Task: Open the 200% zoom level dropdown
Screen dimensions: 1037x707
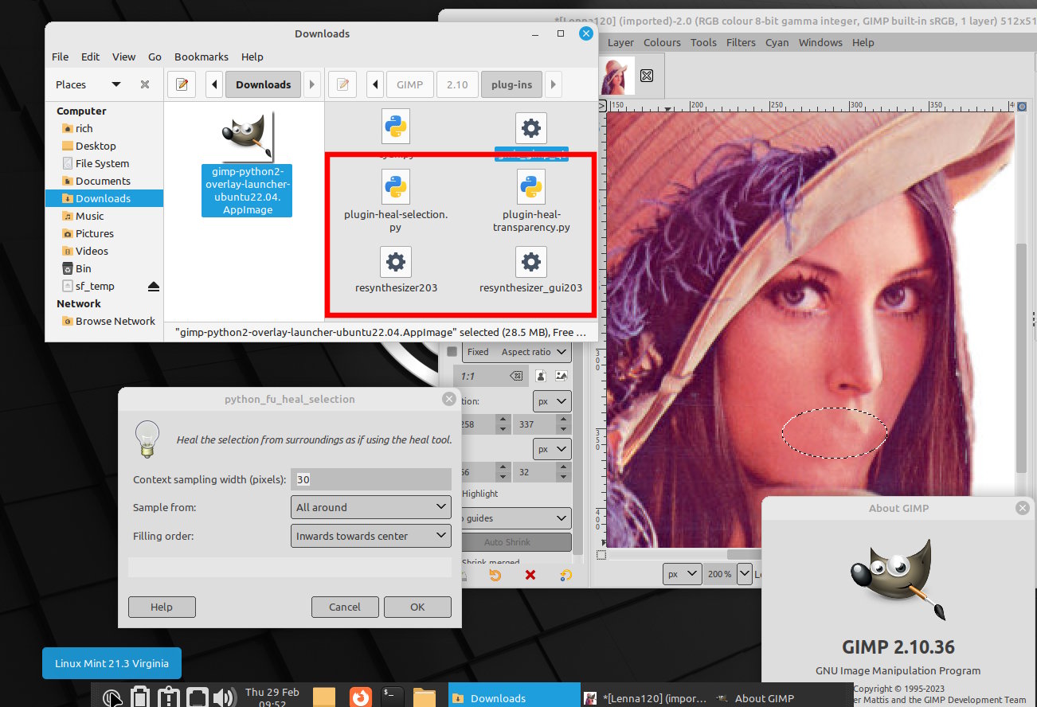Action: point(744,574)
